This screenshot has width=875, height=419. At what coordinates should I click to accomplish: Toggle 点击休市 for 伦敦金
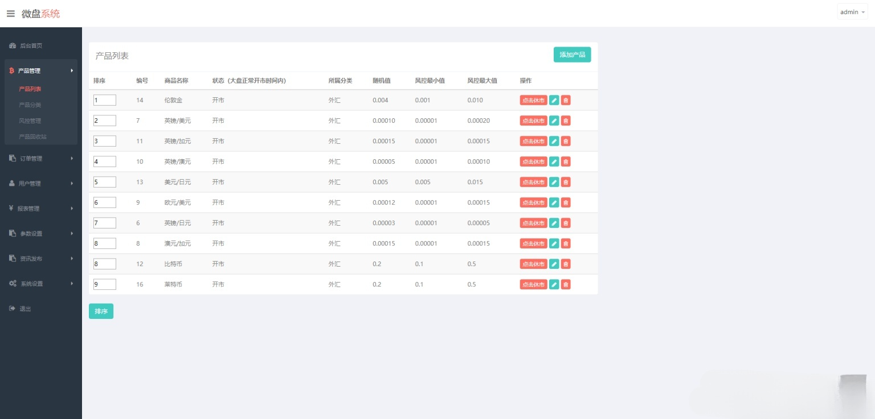point(533,100)
